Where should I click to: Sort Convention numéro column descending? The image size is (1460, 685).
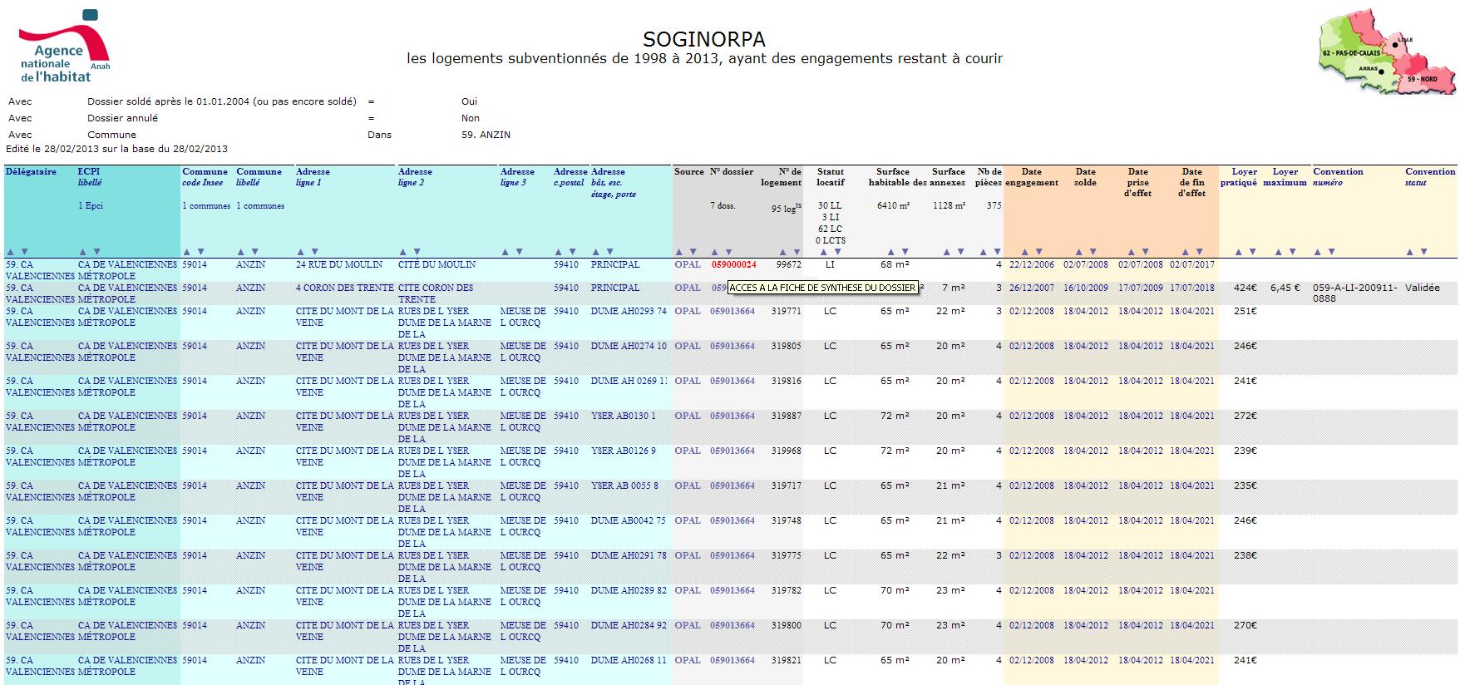[x=1331, y=252]
